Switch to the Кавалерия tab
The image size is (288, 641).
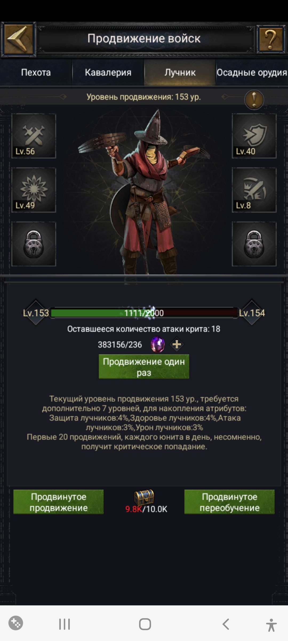click(108, 72)
